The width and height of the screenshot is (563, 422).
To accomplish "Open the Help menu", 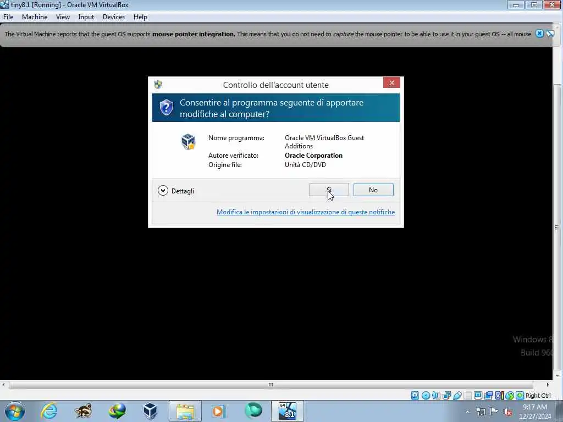I will pos(140,17).
